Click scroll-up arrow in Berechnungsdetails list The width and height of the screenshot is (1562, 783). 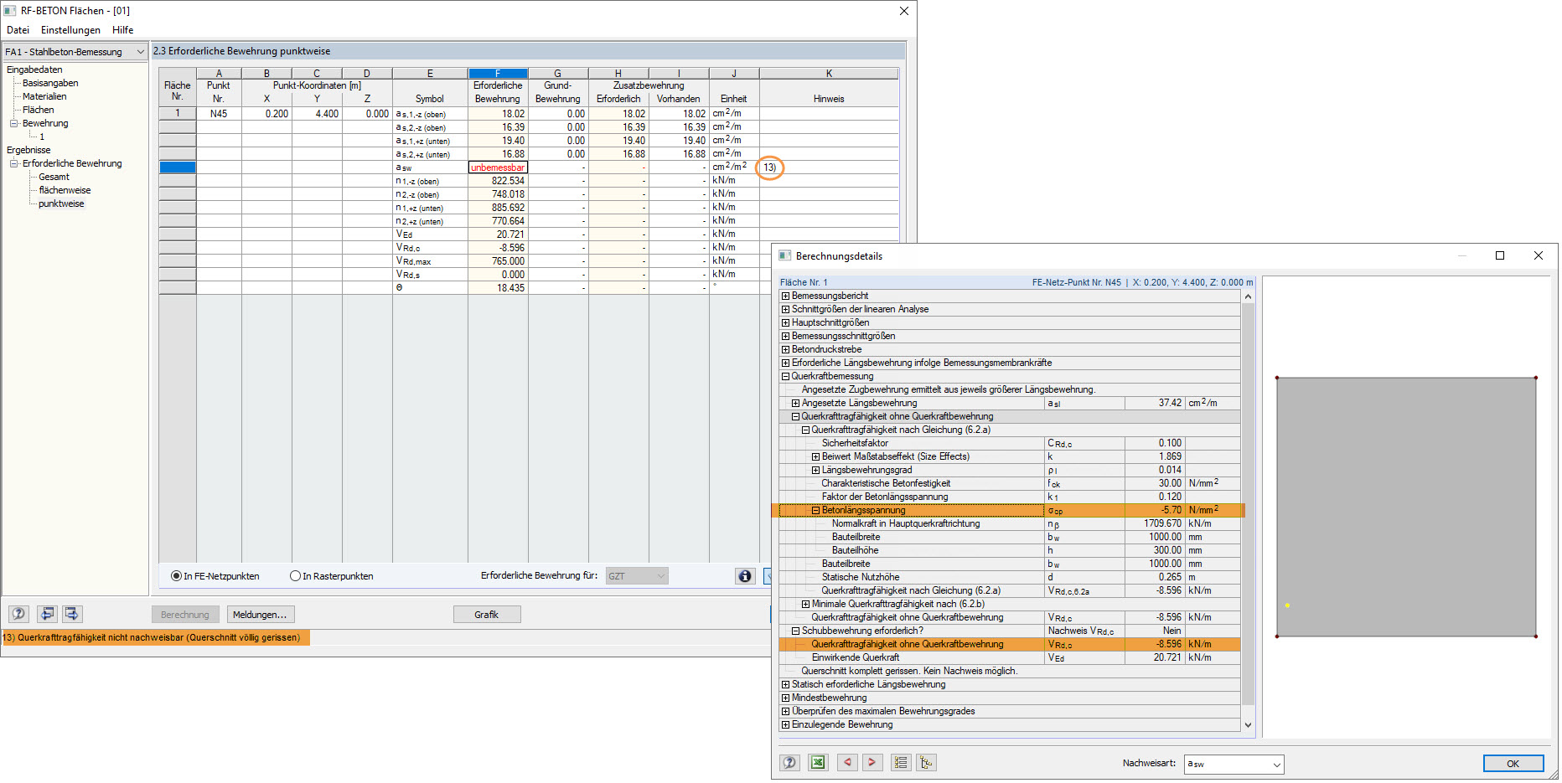[x=1248, y=296]
